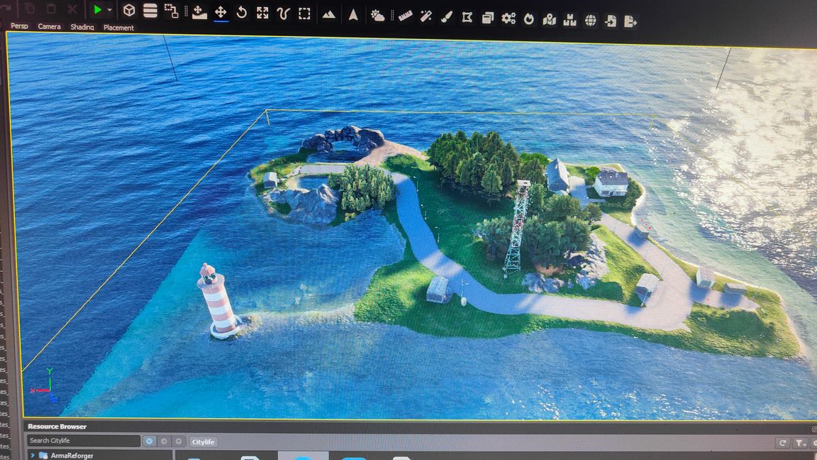Open the Camera viewport menu
This screenshot has width=817, height=460.
(x=49, y=26)
